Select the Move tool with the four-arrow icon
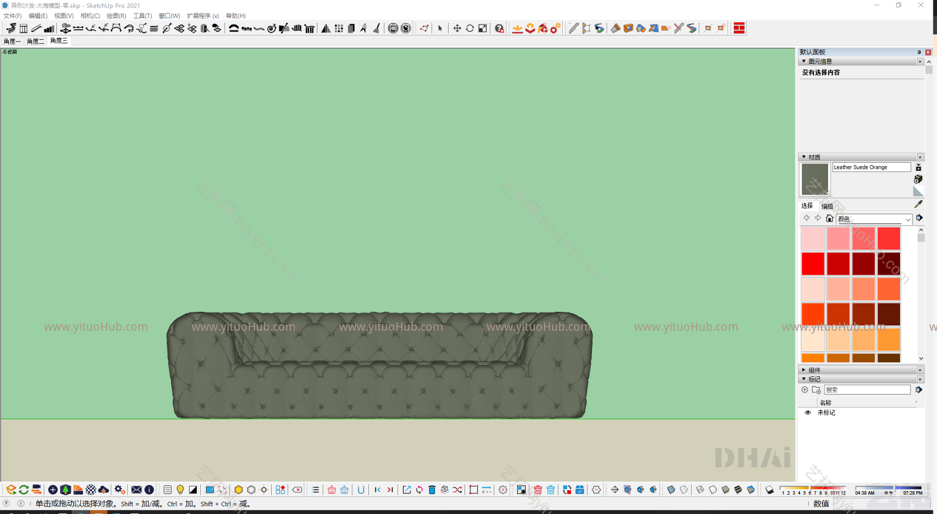This screenshot has width=937, height=514. tap(457, 28)
